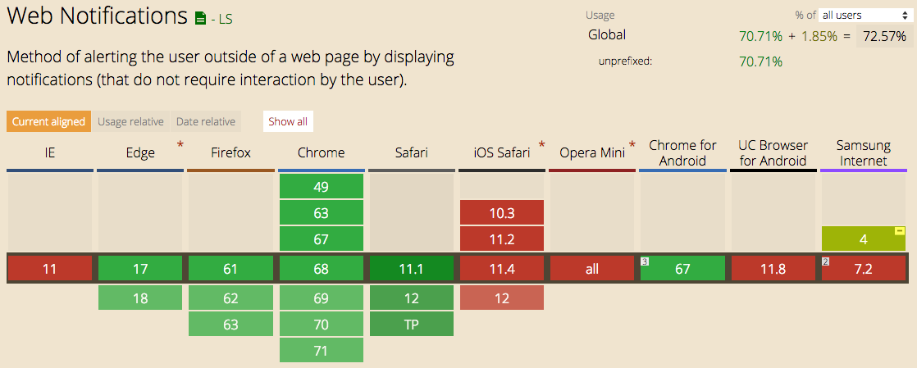This screenshot has height=368, width=917.
Task: Switch to Usage relative view
Action: pyautogui.click(x=130, y=121)
